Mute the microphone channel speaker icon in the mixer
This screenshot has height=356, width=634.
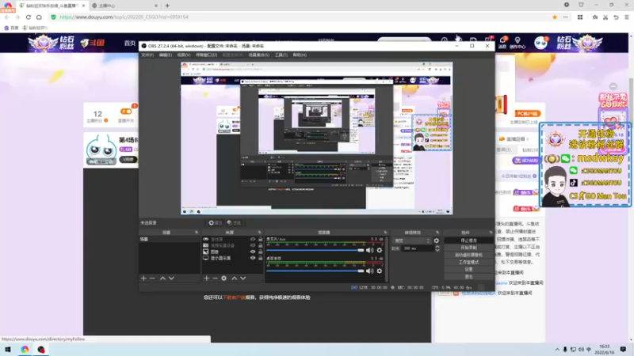click(x=369, y=250)
